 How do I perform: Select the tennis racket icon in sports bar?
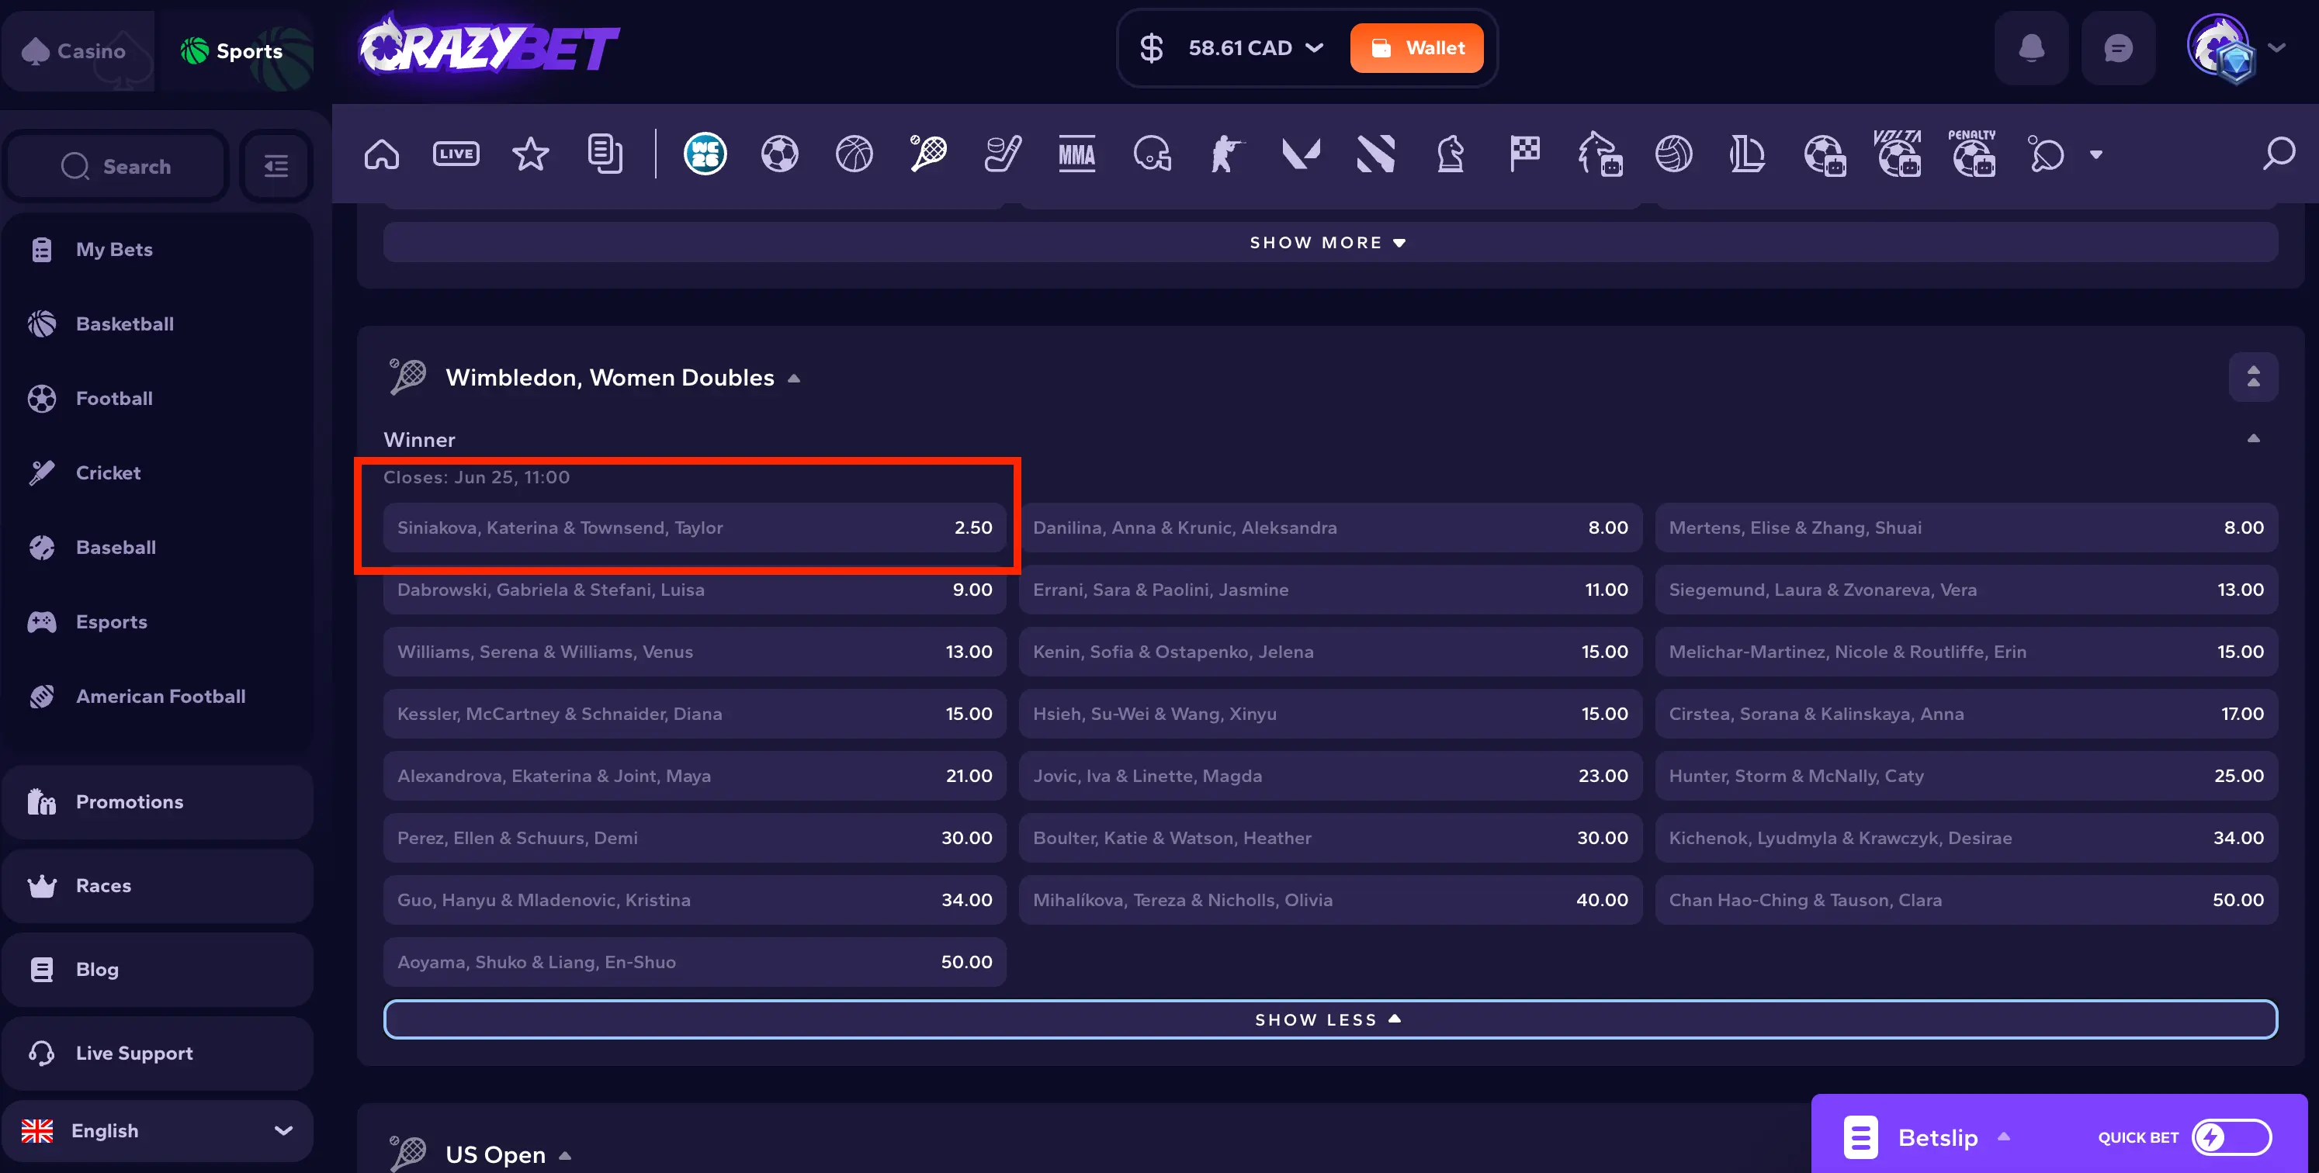pos(928,154)
